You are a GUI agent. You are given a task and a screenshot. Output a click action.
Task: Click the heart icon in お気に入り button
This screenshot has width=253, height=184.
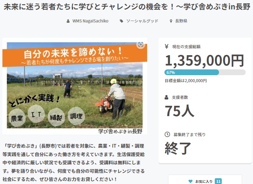point(191,181)
